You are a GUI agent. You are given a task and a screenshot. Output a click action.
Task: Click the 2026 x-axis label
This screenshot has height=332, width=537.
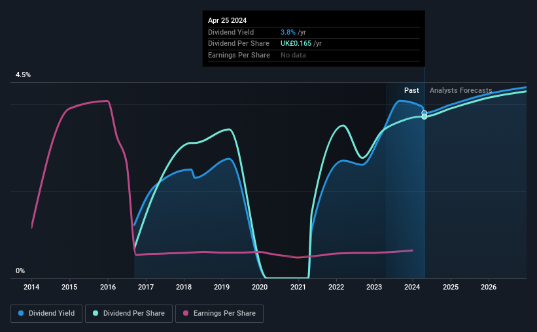tap(489, 287)
